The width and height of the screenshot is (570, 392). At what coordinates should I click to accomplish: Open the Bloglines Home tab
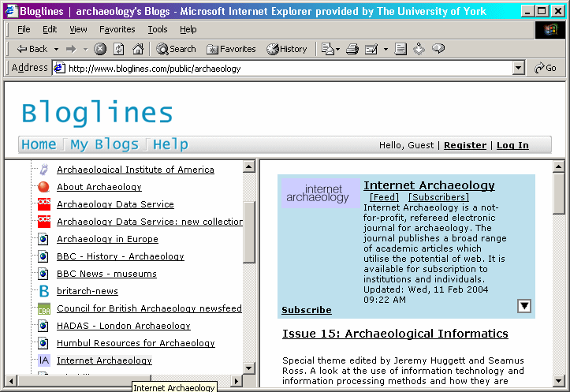[x=39, y=144]
